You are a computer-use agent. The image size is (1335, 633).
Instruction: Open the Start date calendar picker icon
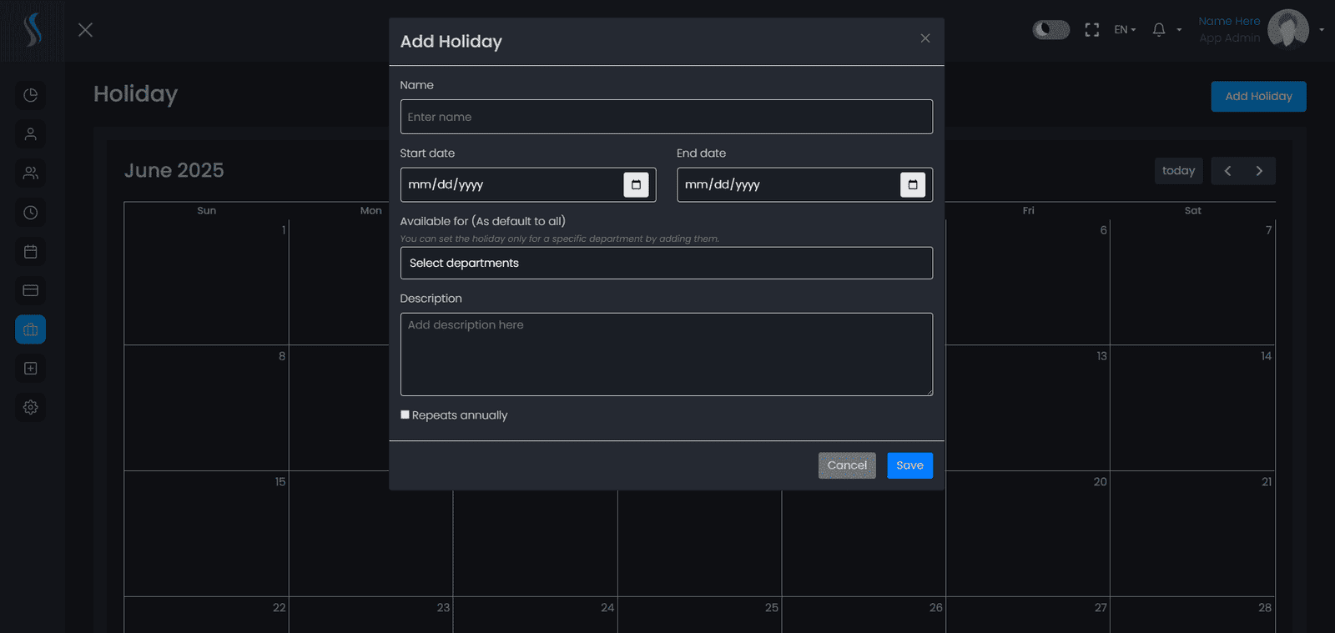pyautogui.click(x=636, y=185)
